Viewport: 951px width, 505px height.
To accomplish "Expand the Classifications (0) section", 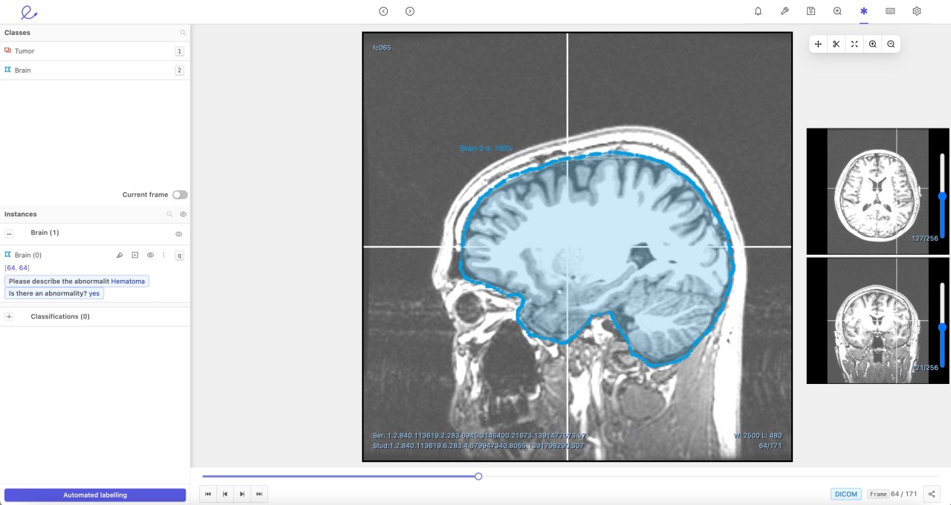I will 9,316.
